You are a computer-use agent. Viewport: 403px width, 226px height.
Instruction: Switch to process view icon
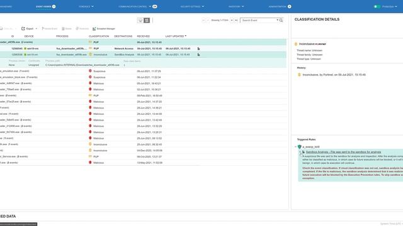pos(147,20)
